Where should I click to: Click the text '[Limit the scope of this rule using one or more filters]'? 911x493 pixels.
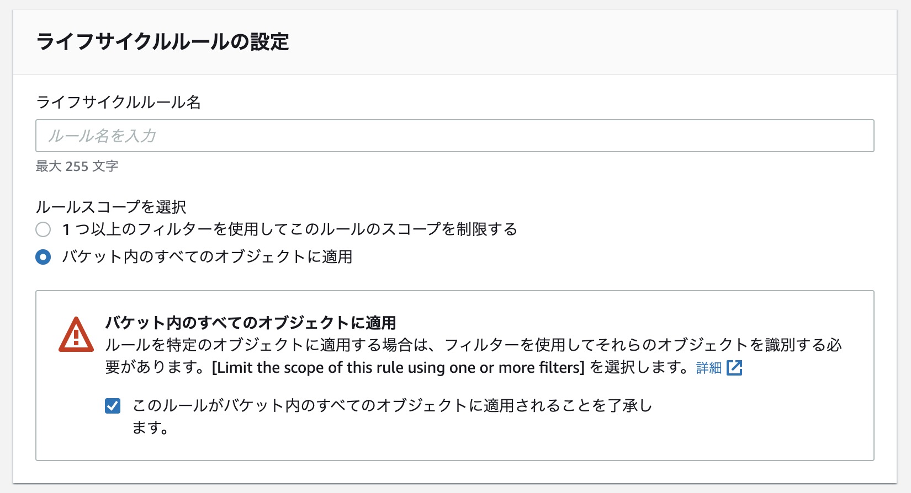[x=398, y=368]
